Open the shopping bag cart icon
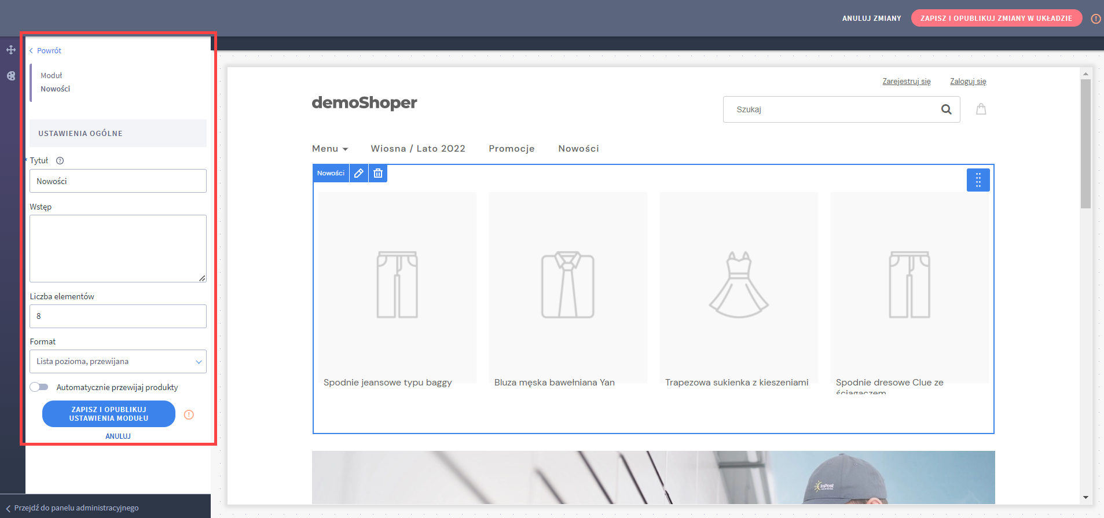Image resolution: width=1104 pixels, height=518 pixels. click(981, 109)
